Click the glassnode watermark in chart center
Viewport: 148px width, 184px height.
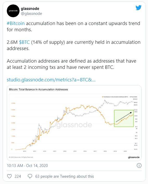tap(74, 125)
